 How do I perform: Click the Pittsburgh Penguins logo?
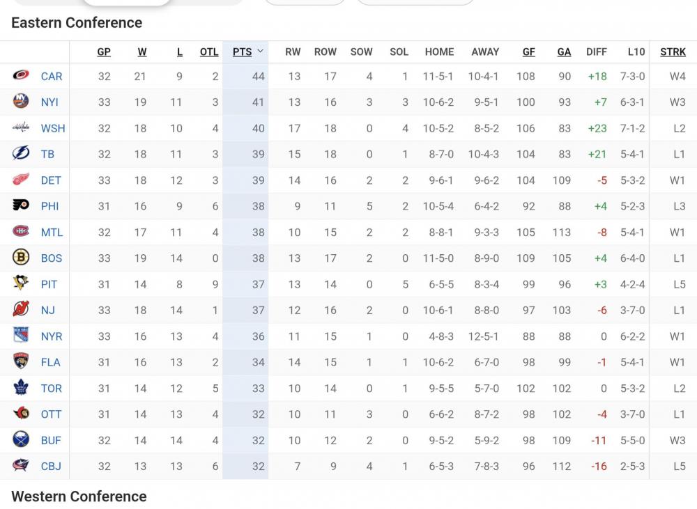tap(21, 284)
